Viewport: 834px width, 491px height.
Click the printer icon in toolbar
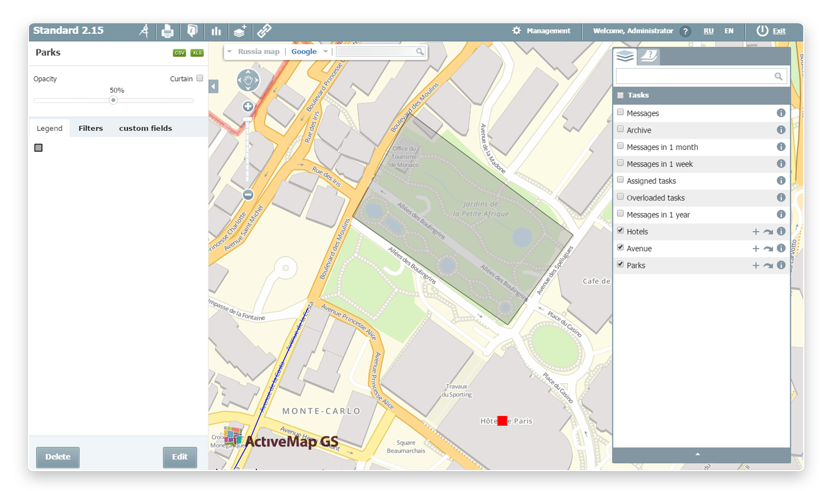(x=167, y=31)
